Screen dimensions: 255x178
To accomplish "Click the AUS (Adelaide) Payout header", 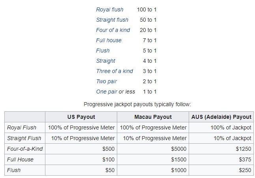I will tap(222, 117).
